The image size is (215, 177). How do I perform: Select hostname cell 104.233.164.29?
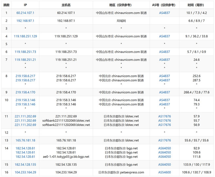[x=66, y=172]
